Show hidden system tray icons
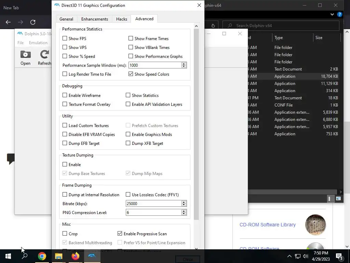This screenshot has width=350, height=263. [x=289, y=256]
